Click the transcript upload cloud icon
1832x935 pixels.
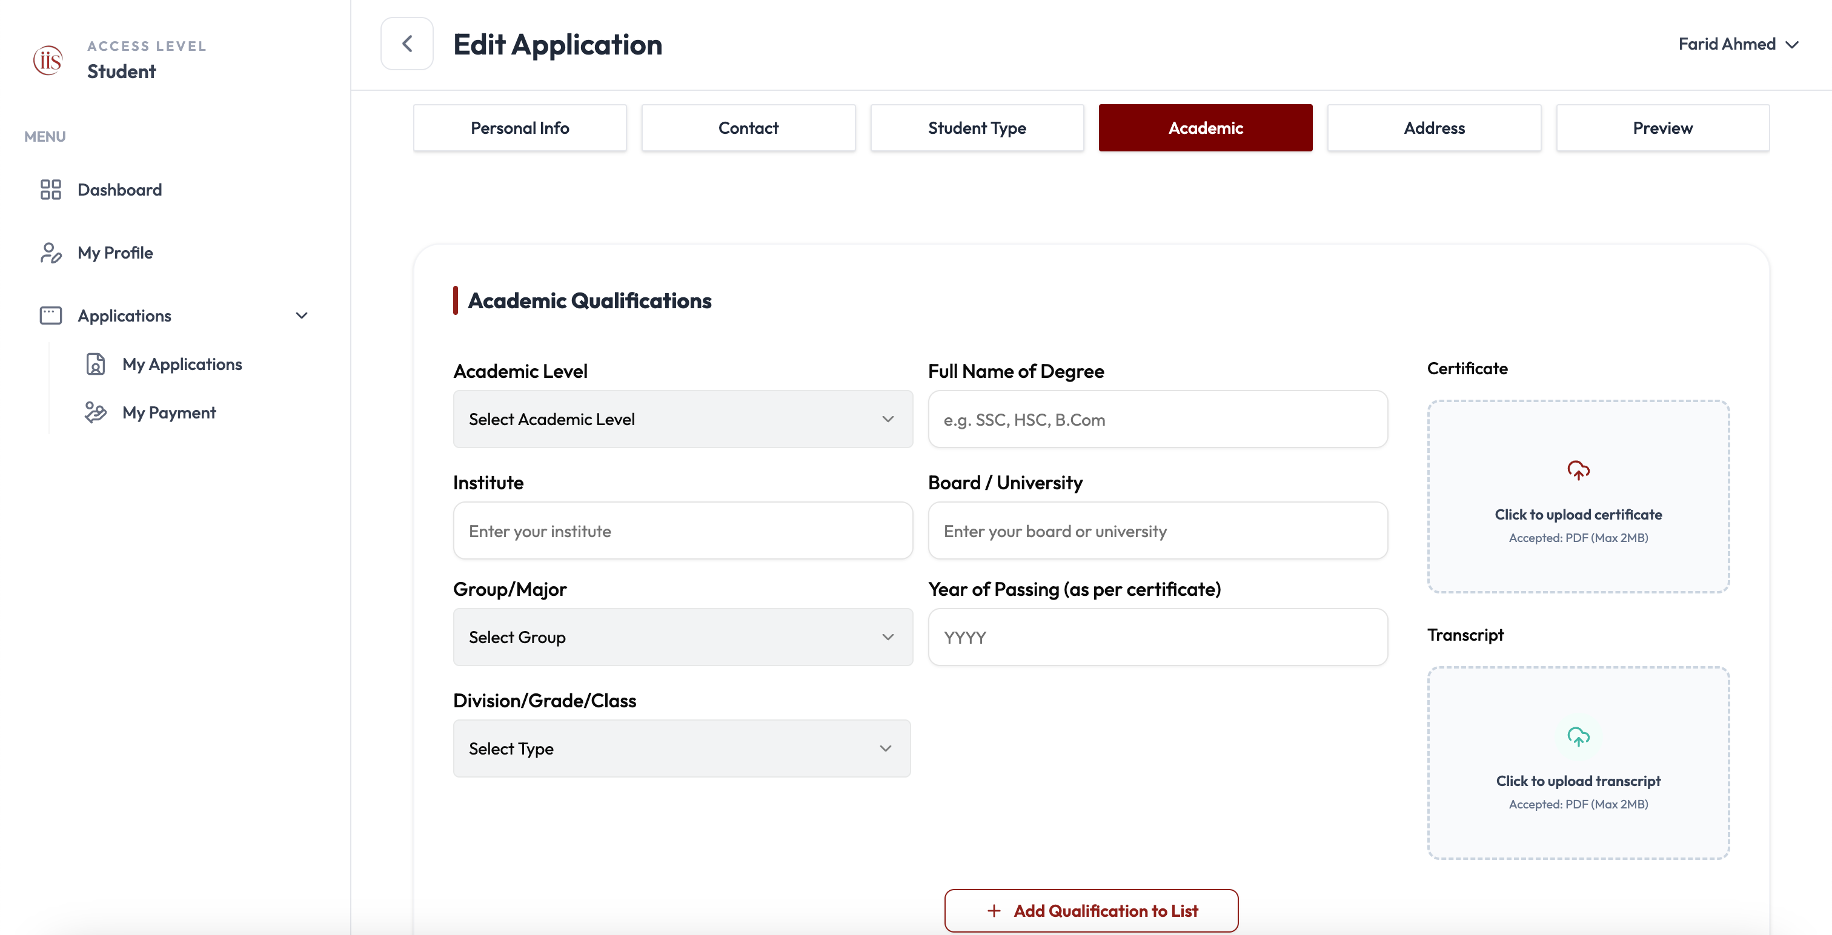tap(1578, 736)
